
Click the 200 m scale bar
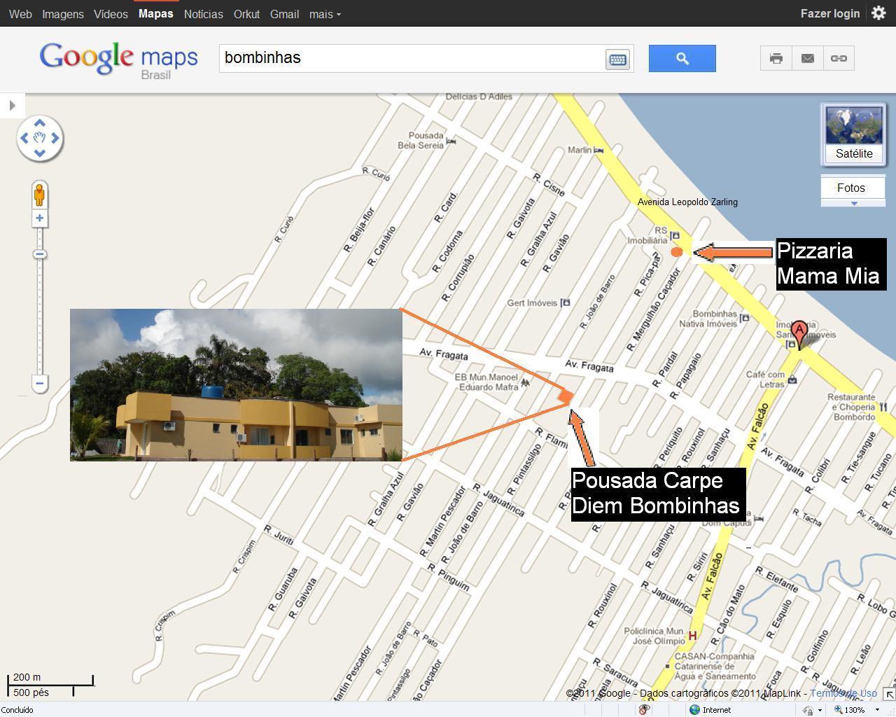(x=50, y=679)
